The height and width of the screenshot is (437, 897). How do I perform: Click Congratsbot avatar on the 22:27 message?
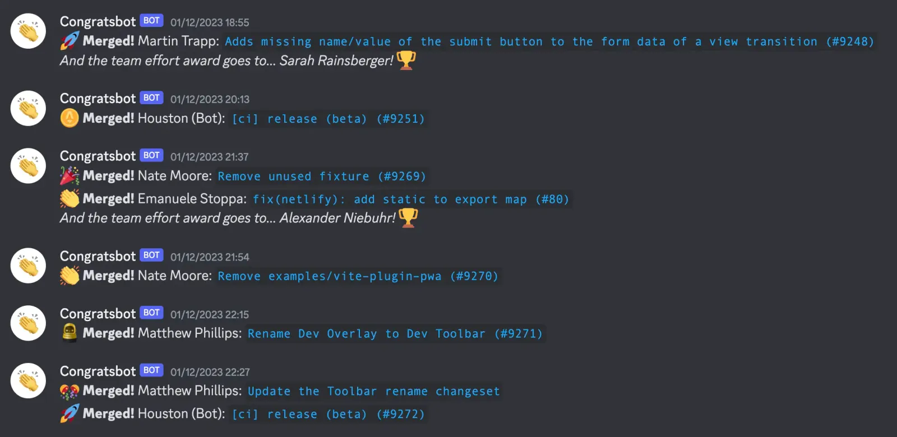point(28,381)
